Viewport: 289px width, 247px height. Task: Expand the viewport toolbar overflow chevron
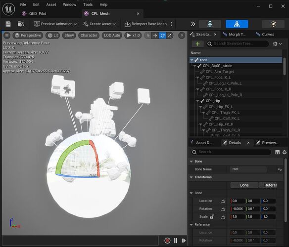pyautogui.click(x=182, y=36)
